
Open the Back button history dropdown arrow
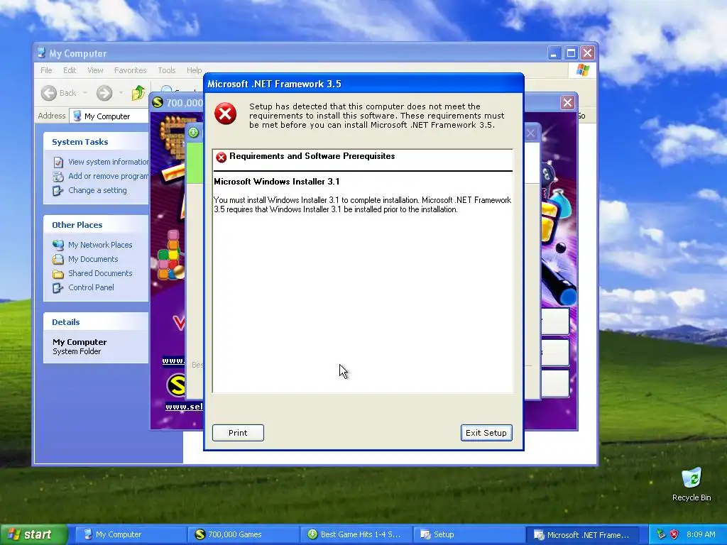tap(85, 93)
